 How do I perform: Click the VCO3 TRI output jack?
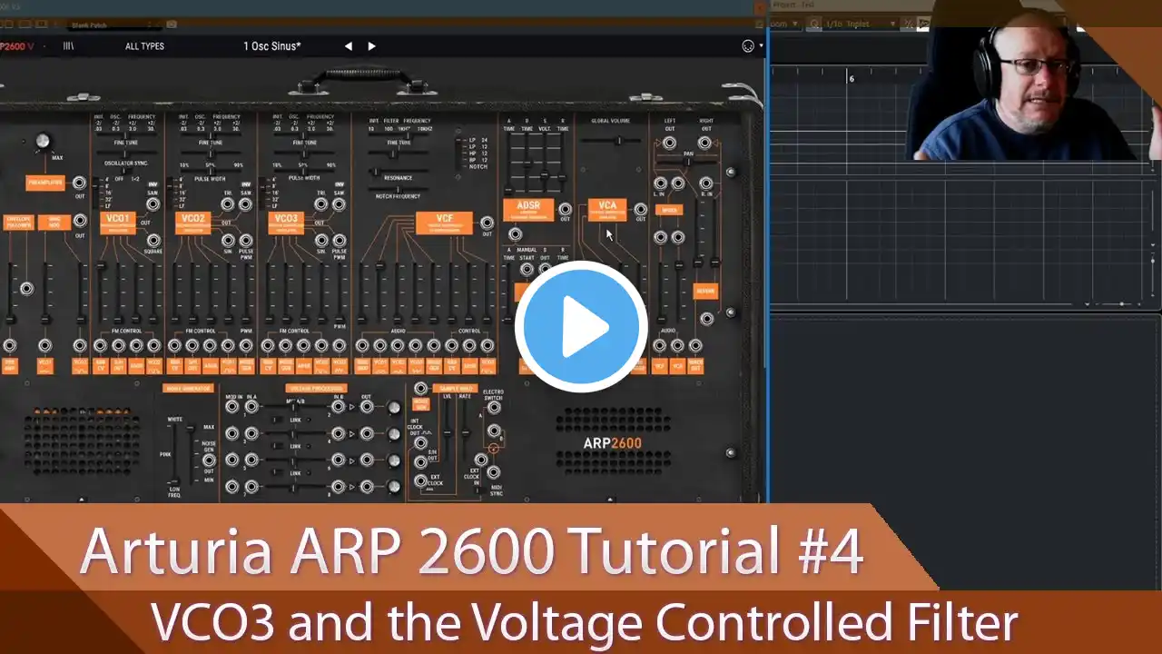click(x=321, y=205)
